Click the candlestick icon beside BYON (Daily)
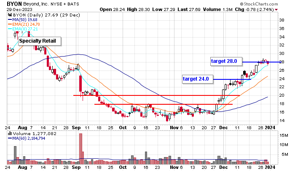 pos(10,15)
